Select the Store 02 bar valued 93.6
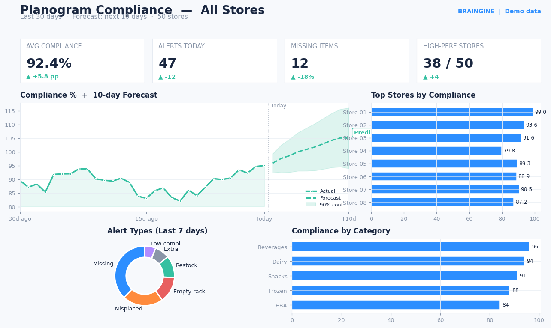 click(448, 125)
